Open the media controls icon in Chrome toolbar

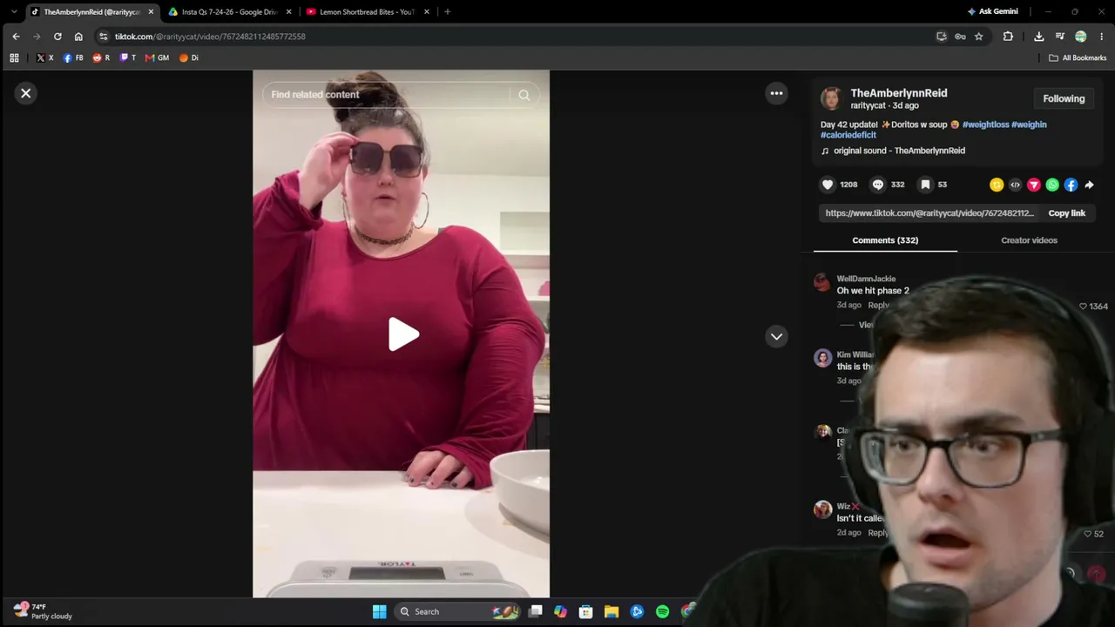tap(1059, 37)
